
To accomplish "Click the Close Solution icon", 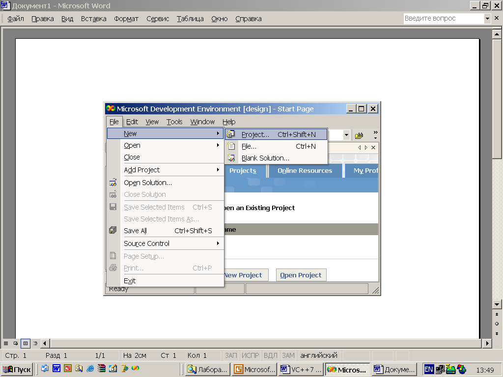I will (113, 194).
